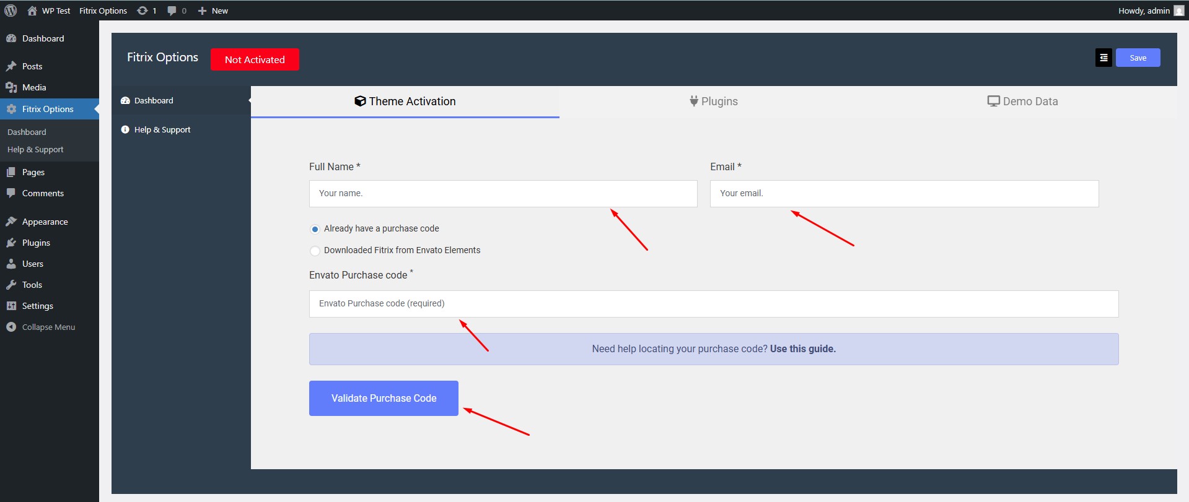Open the comments bubble in admin bar
The height and width of the screenshot is (502, 1189).
click(x=172, y=11)
